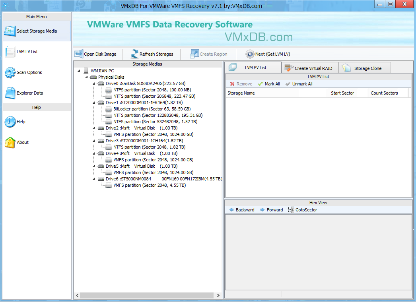
Task: Collapse the Physical Disks tree node
Action: [x=86, y=77]
